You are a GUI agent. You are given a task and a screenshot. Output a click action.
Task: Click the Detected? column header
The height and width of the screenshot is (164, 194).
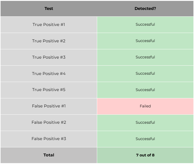(145, 8)
